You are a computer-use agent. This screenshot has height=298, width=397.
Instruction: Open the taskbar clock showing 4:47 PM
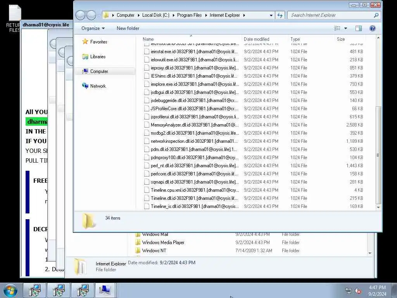(x=377, y=291)
